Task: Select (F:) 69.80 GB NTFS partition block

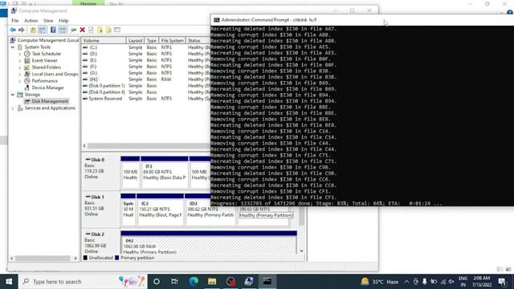Action: point(164,172)
